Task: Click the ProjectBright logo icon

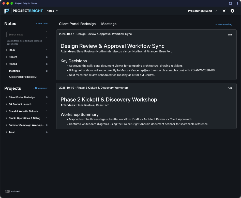Action: [x=7, y=11]
